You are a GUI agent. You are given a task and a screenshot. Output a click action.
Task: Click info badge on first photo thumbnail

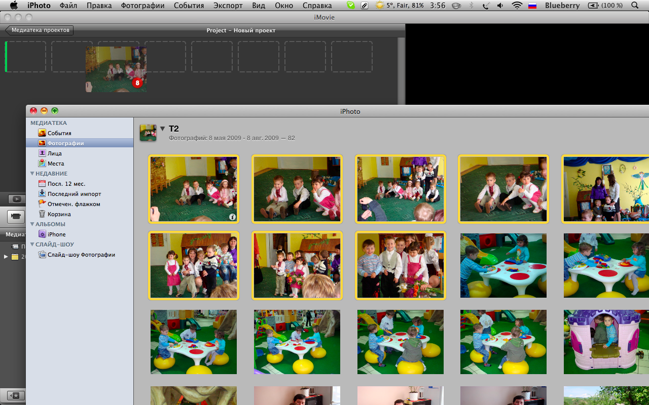[233, 217]
